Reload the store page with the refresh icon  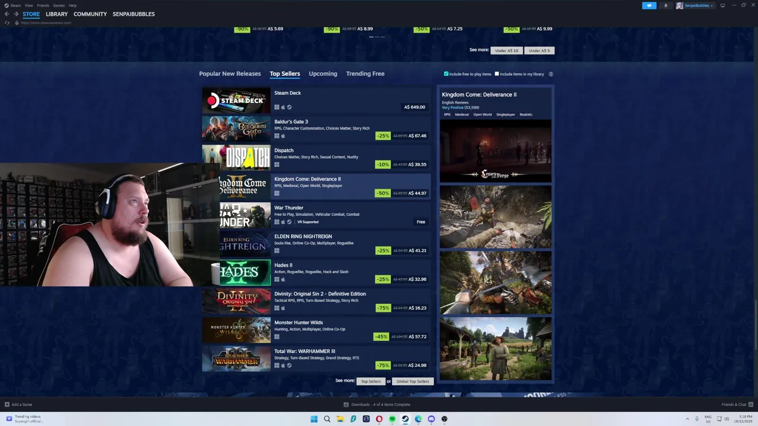coord(7,22)
